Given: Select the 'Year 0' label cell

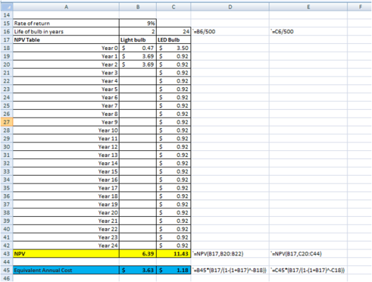Looking at the screenshot, I should (66, 48).
